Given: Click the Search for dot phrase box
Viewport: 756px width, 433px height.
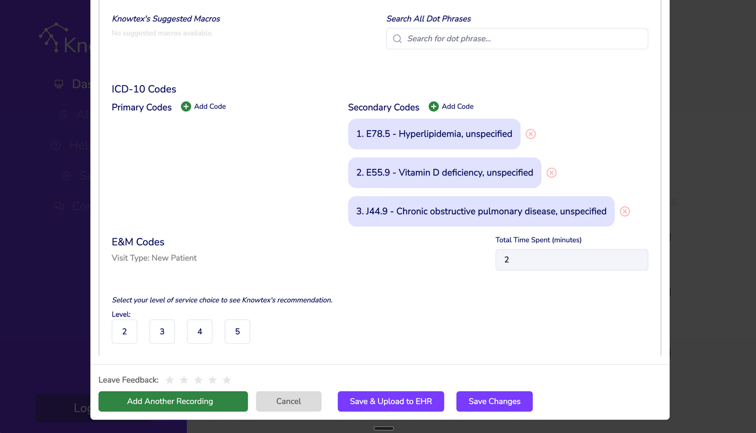Looking at the screenshot, I should pyautogui.click(x=517, y=38).
